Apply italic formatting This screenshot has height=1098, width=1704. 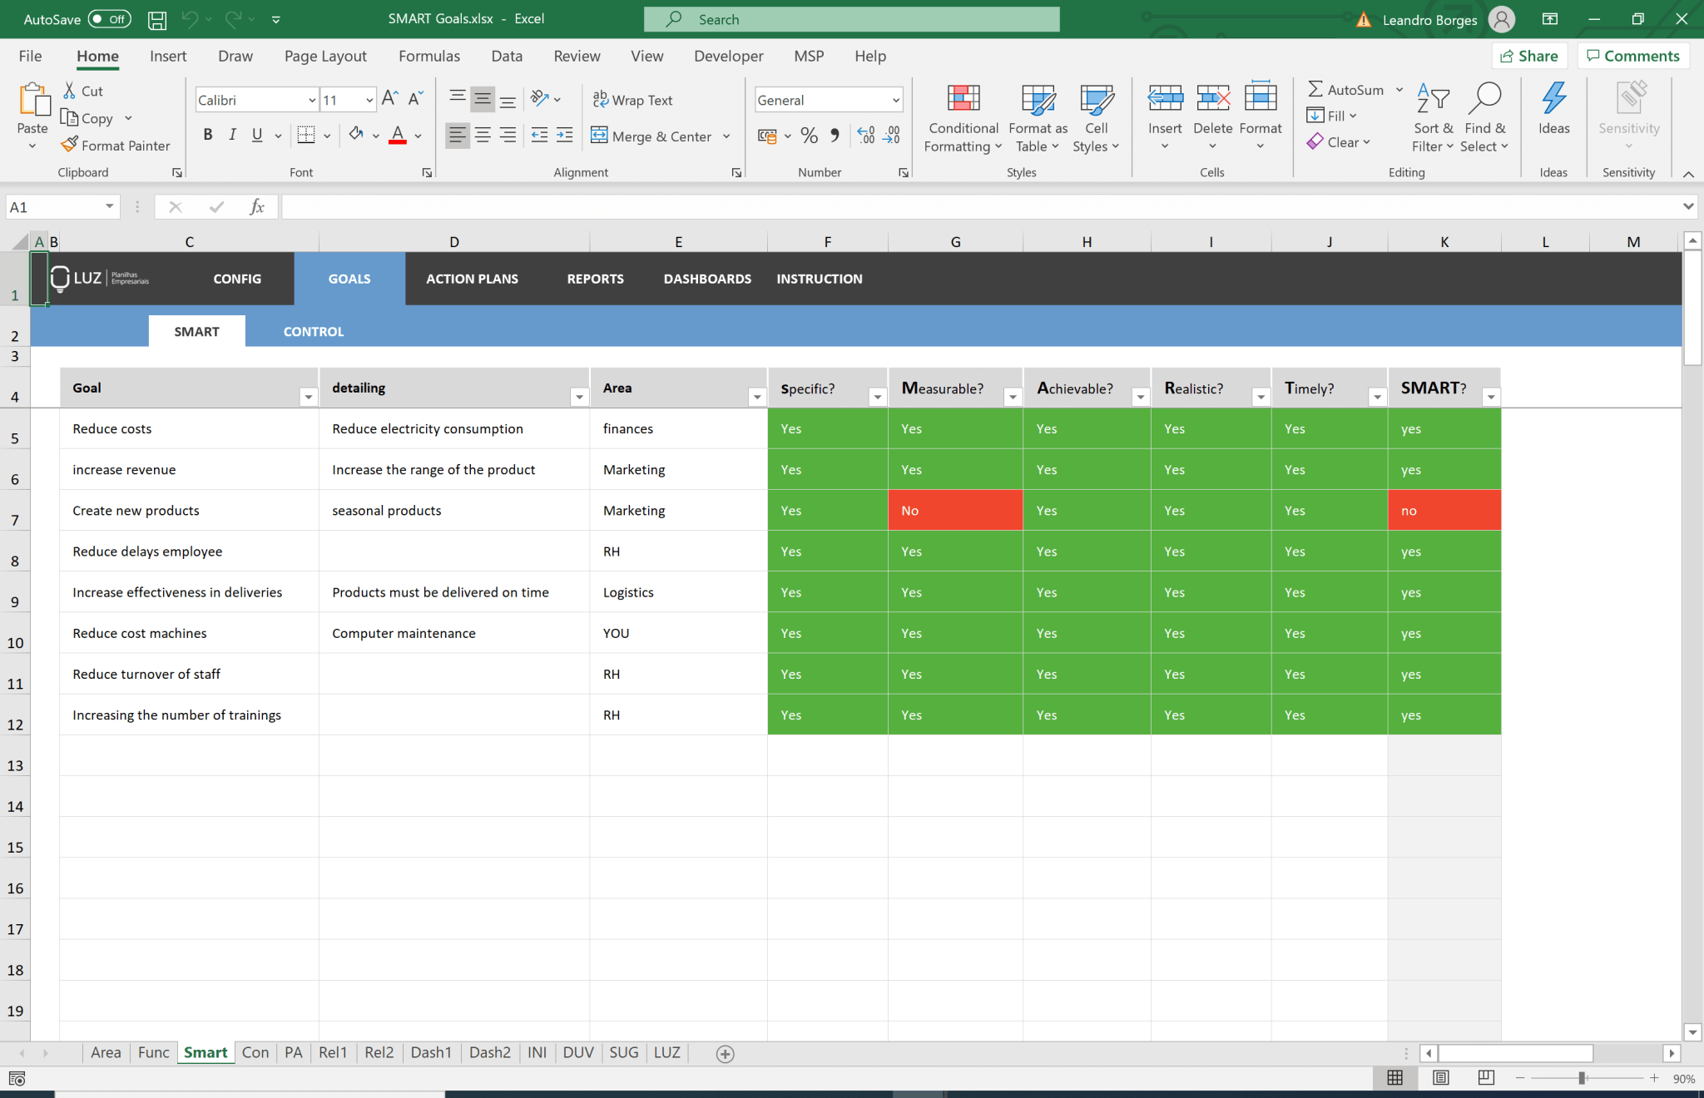232,134
